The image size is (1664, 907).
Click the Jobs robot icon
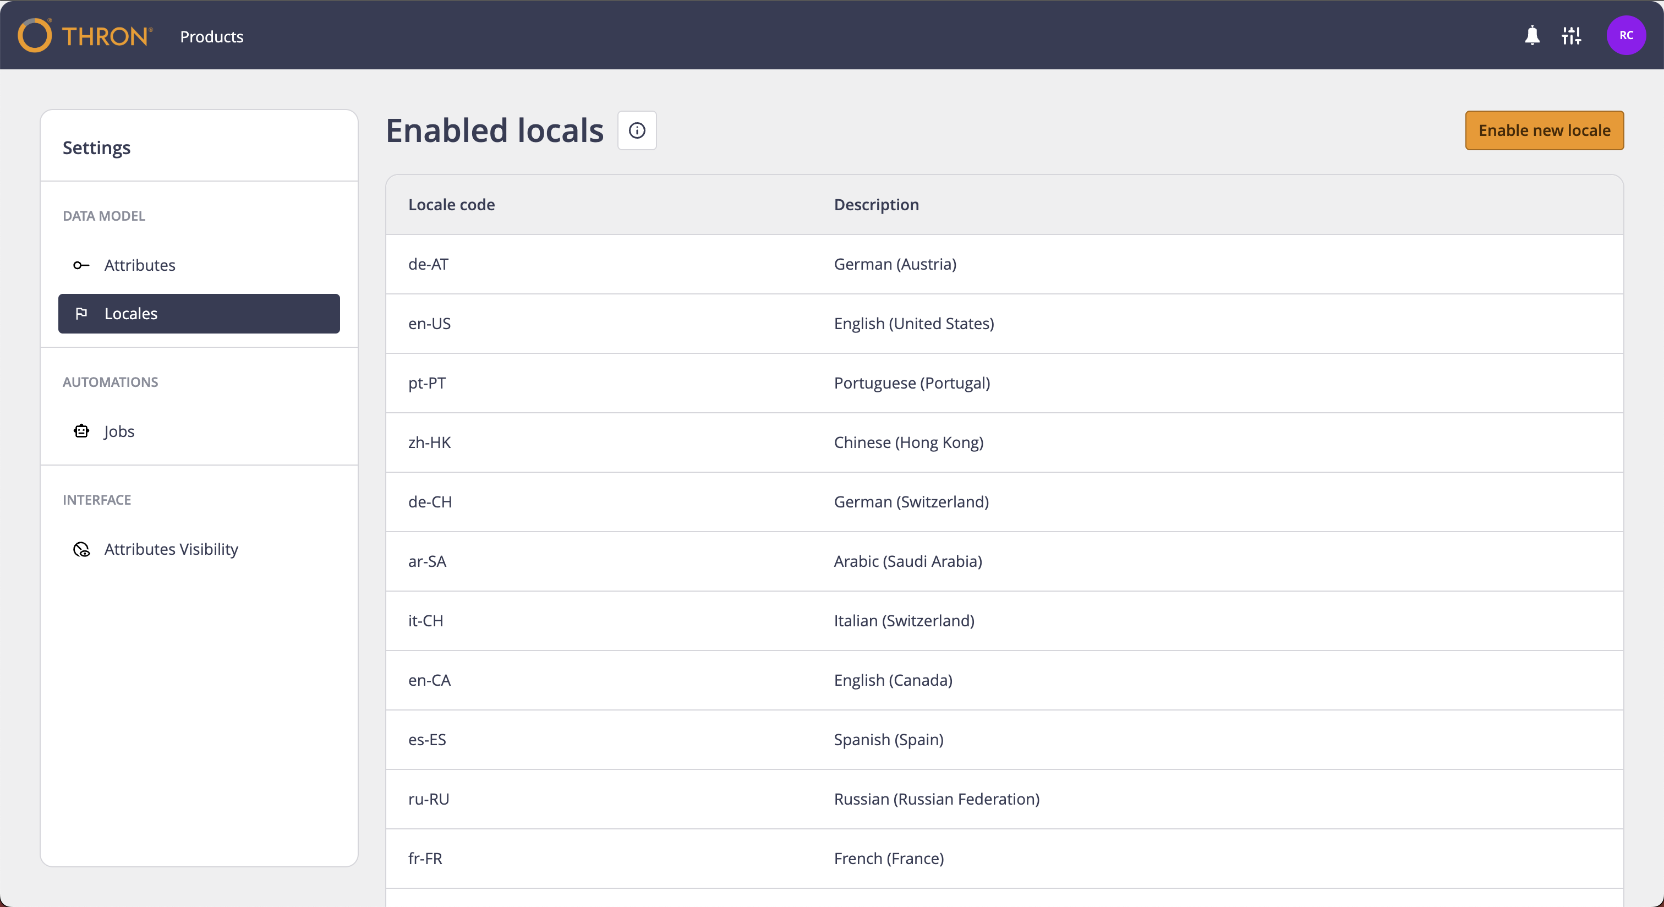[81, 431]
